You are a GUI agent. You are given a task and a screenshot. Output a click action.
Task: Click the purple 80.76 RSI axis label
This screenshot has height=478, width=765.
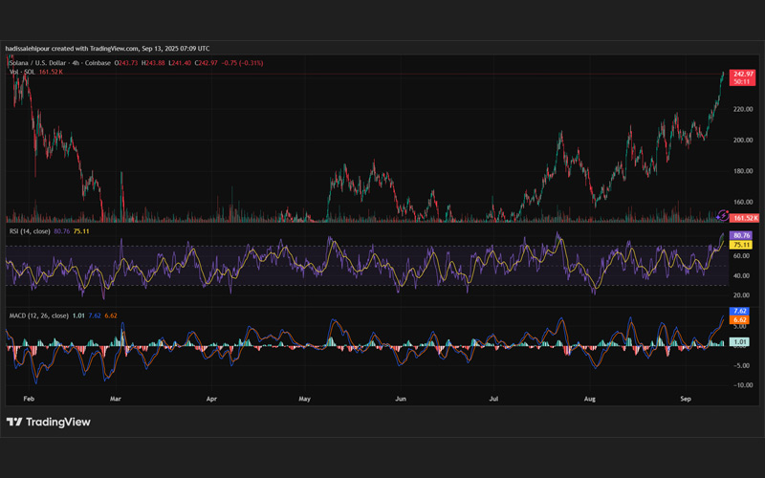(x=741, y=235)
